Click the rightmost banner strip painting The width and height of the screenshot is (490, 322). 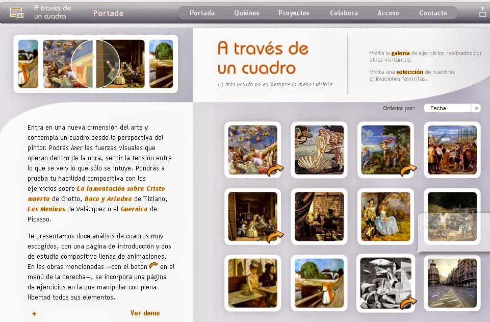click(x=161, y=64)
